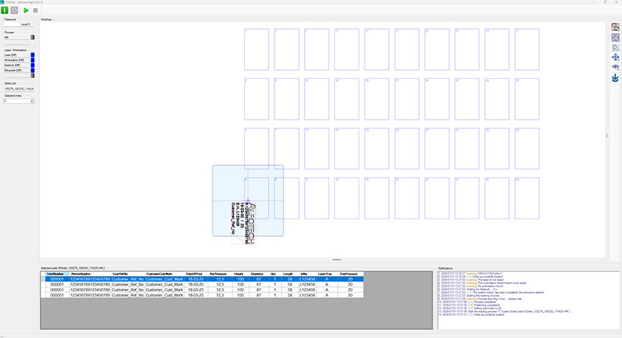
Task: Click the Vorschau preview tab label
Action: 46,18
